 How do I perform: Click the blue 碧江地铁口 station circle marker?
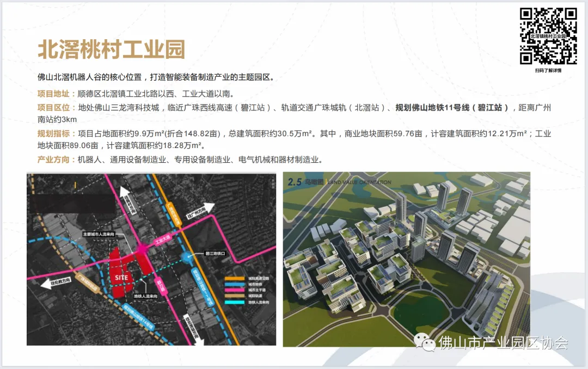tap(187, 256)
